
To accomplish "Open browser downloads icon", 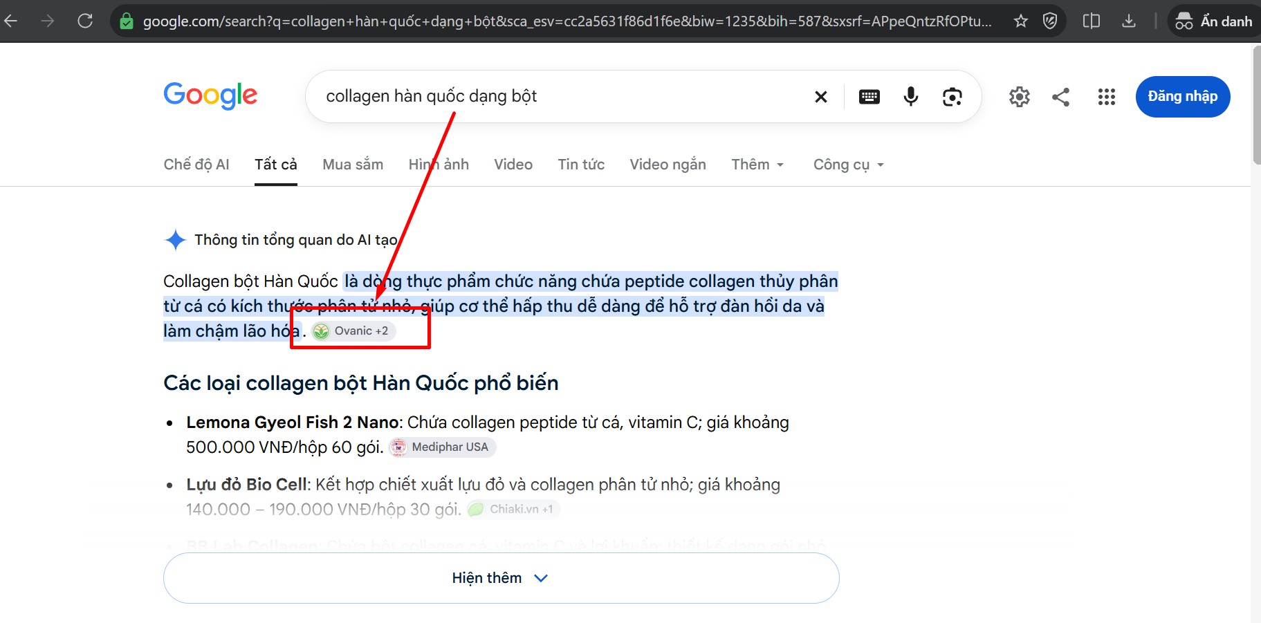I will coord(1129,21).
